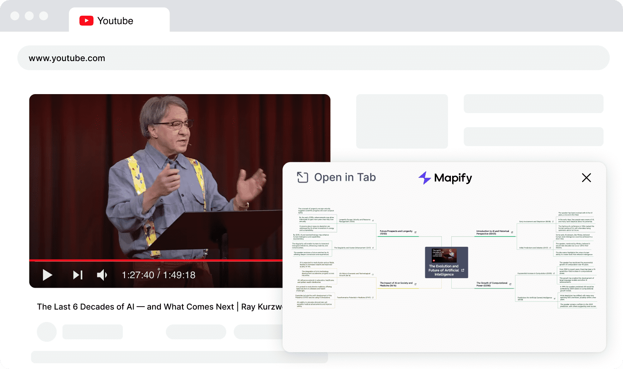This screenshot has height=369, width=623.
Task: Click the video thumbnail in the central node
Action: [444, 255]
